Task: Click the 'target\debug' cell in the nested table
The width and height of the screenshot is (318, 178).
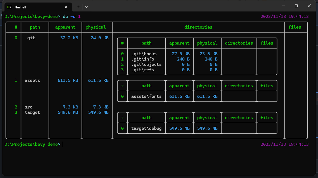Action: pos(147,128)
